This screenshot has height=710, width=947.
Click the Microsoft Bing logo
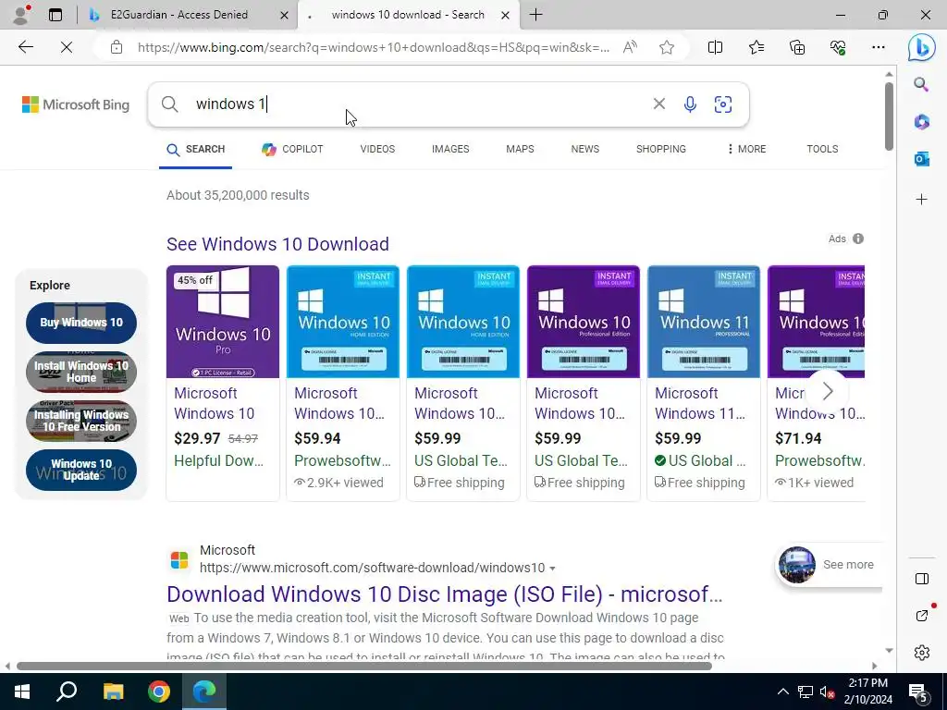76,104
